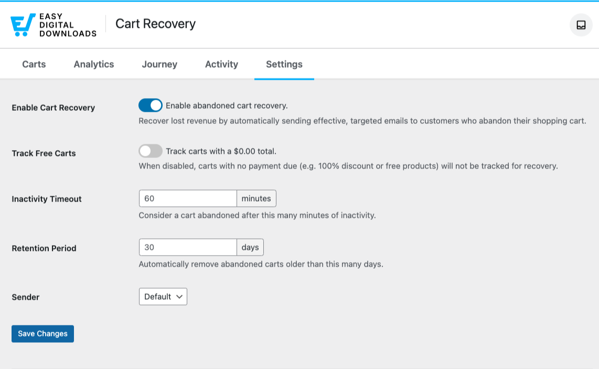Click the minutes unit suffix box
This screenshot has height=369, width=599.
click(256, 198)
